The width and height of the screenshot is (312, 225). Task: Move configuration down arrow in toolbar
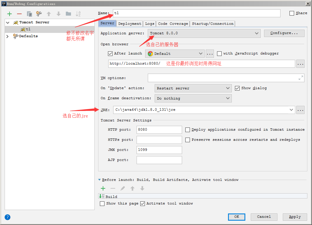pyautogui.click(x=59, y=14)
